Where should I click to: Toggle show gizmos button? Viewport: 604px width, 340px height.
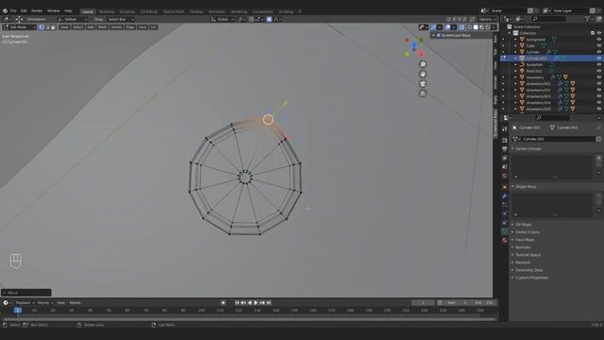433,27
